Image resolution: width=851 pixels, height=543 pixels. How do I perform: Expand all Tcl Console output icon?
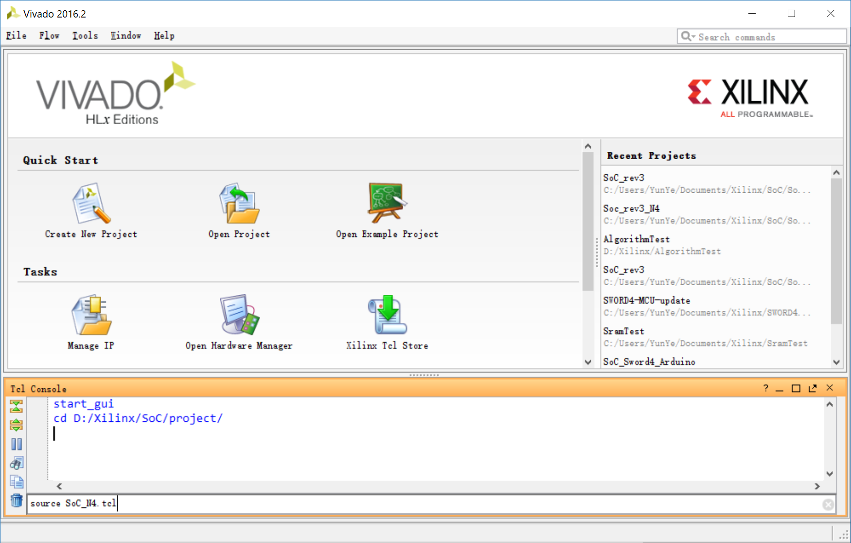17,425
